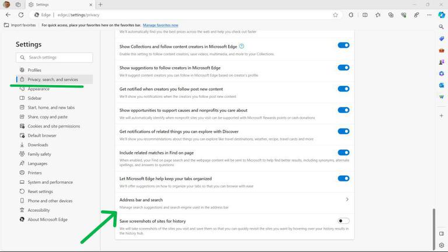448x252 pixels.
Task: Open Cookies and site permissions section
Action: click(x=54, y=126)
